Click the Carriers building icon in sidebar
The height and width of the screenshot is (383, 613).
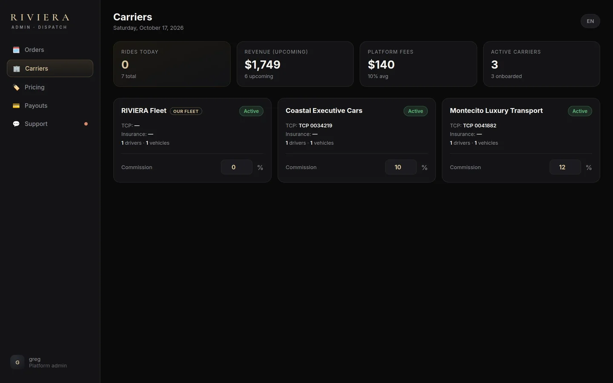(x=17, y=69)
